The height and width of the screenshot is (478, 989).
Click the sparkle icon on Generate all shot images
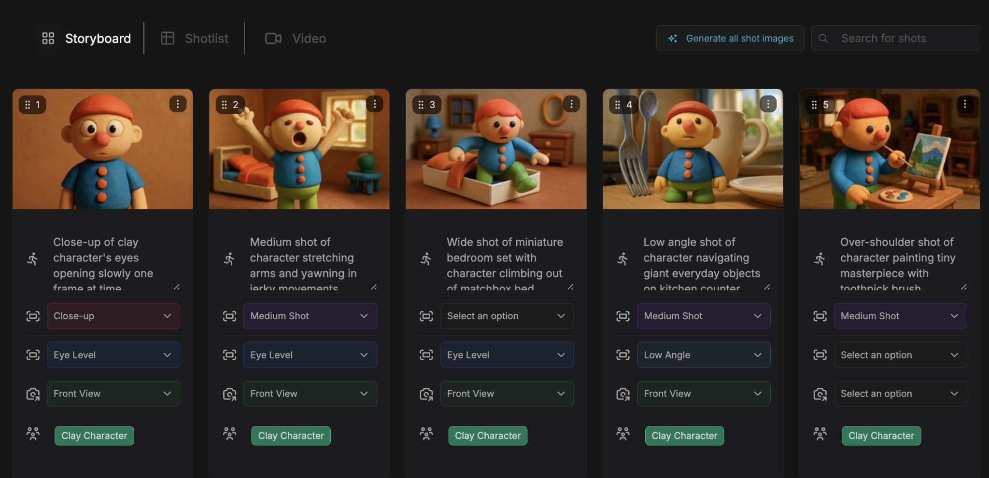[672, 38]
